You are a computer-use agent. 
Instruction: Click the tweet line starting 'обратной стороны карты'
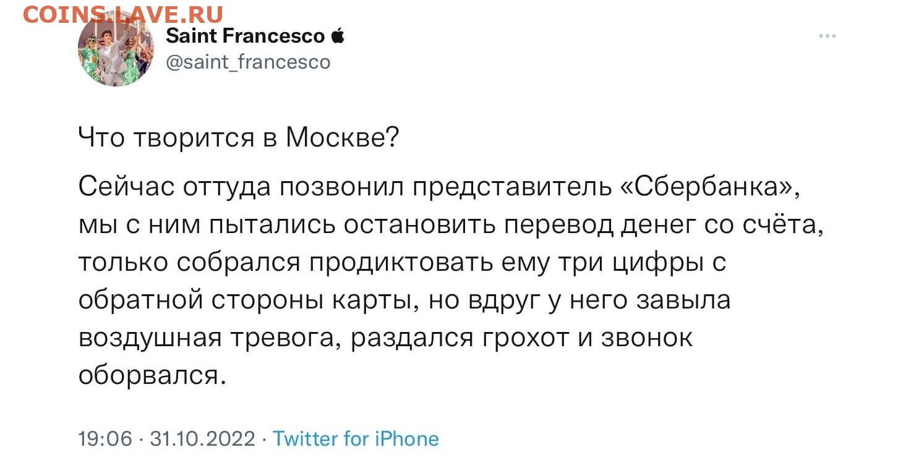click(x=404, y=300)
